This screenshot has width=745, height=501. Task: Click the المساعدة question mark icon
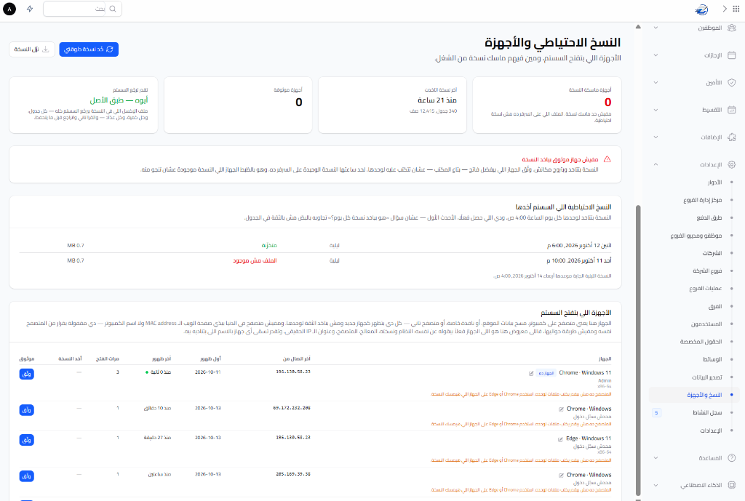tap(732, 458)
